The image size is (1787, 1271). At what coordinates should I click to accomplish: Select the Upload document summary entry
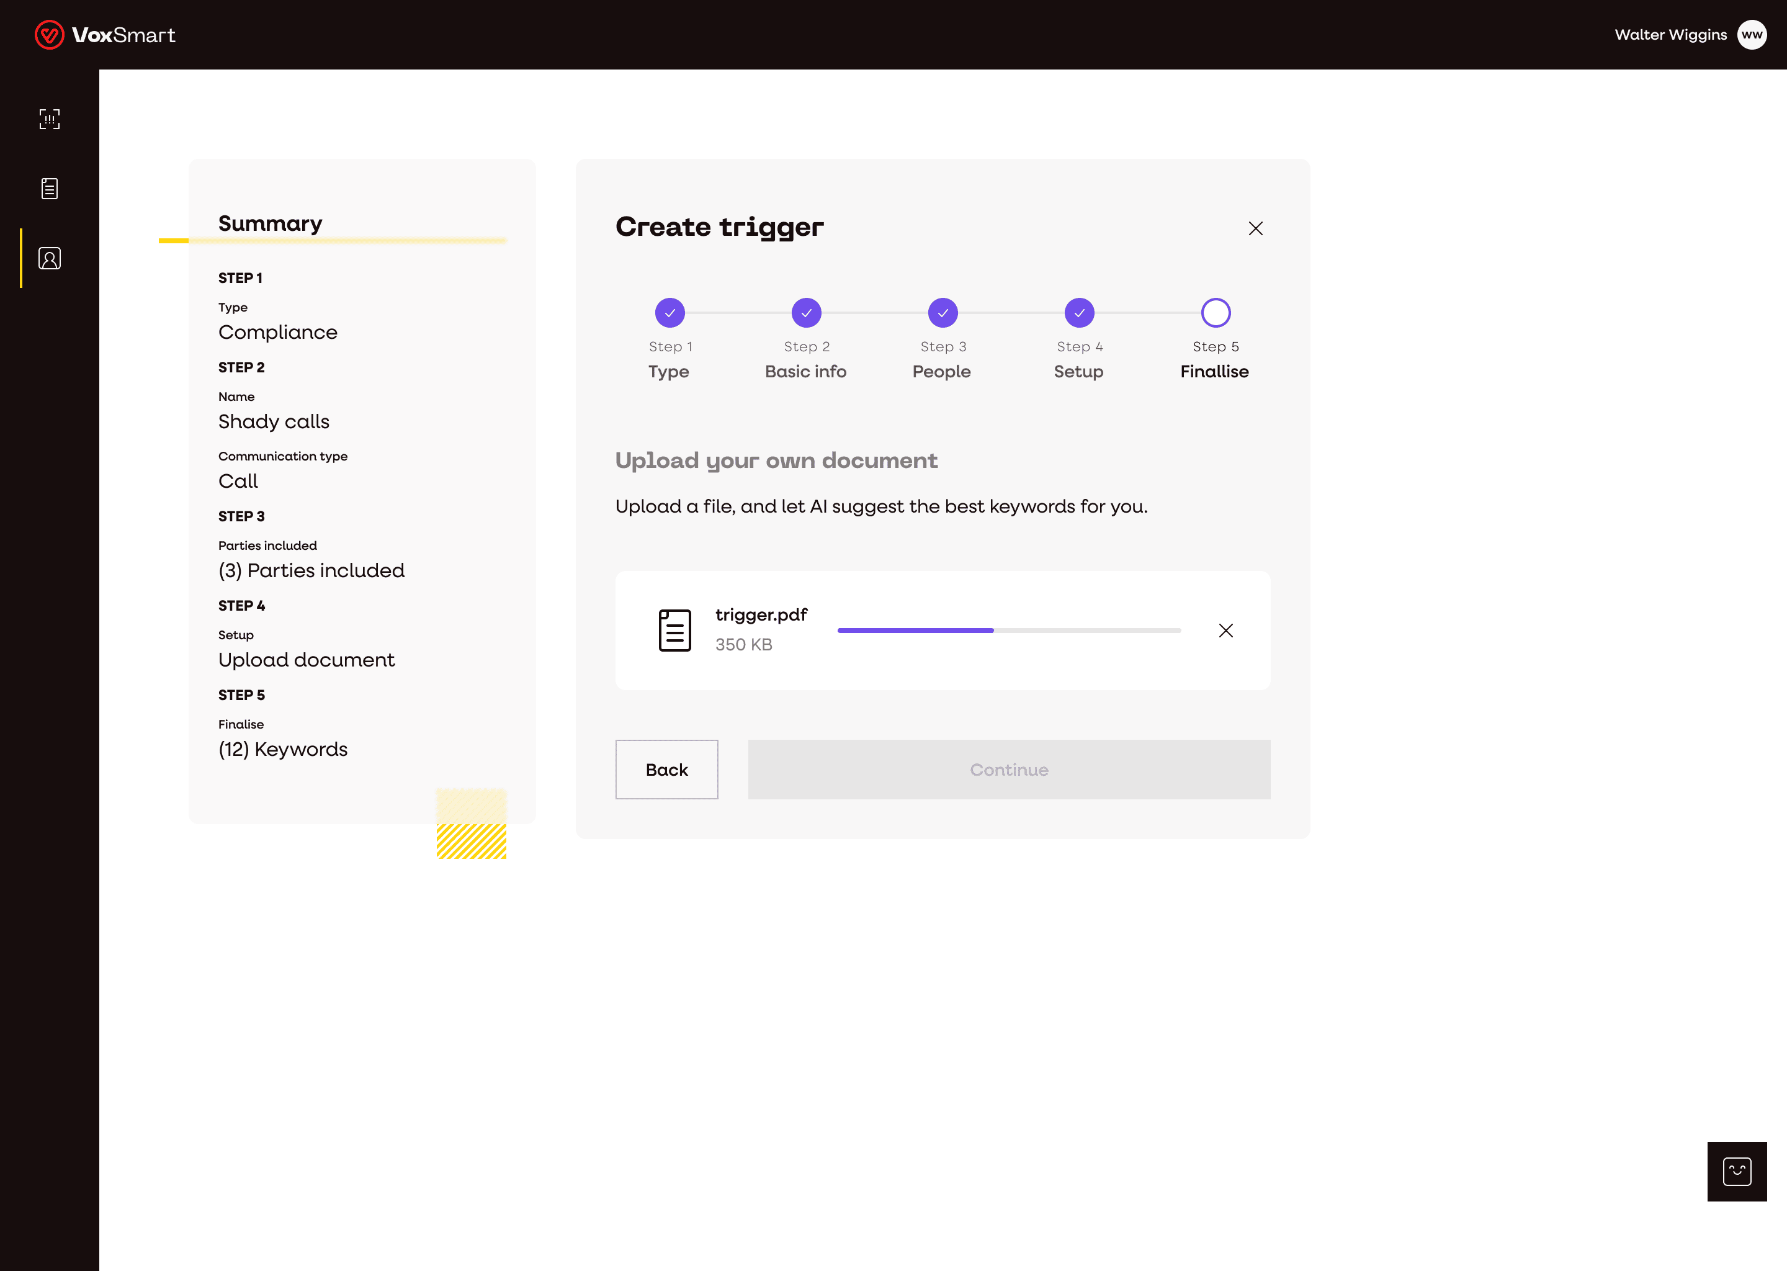tap(306, 660)
